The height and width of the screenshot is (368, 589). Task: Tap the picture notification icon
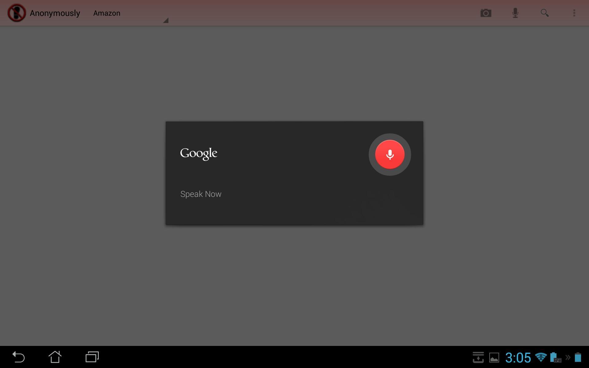click(x=494, y=358)
